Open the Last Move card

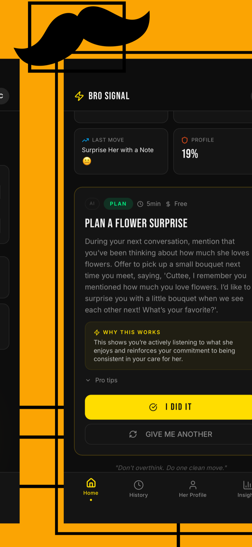pos(121,151)
